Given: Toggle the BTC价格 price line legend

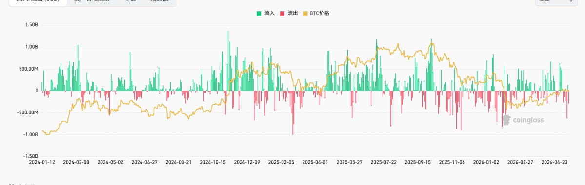Looking at the screenshot, I should 316,13.
